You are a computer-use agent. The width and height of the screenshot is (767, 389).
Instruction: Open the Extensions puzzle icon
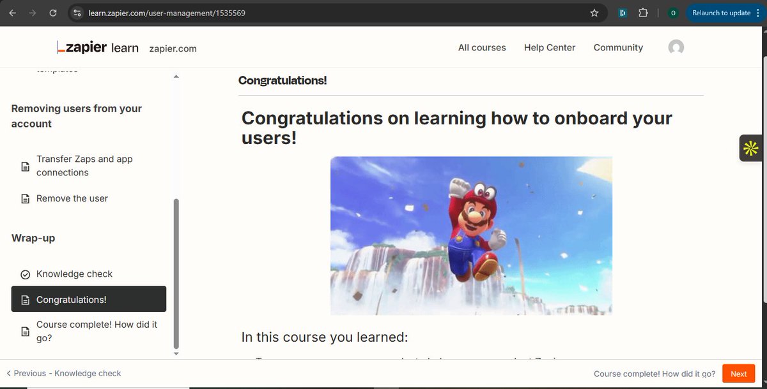(x=644, y=13)
